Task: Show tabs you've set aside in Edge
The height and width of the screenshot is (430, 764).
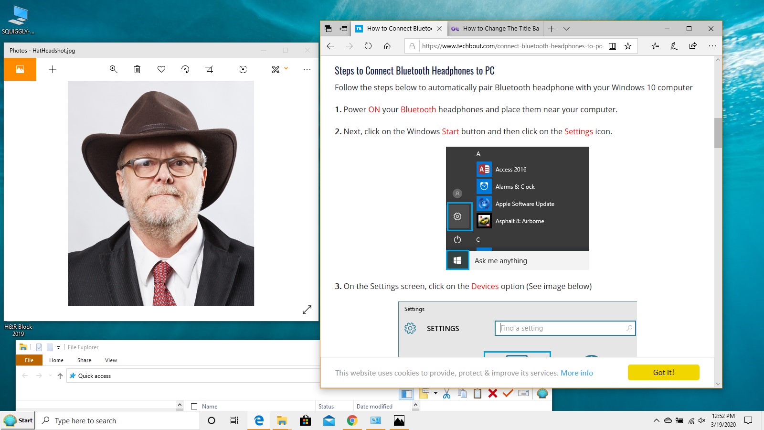Action: (328, 29)
